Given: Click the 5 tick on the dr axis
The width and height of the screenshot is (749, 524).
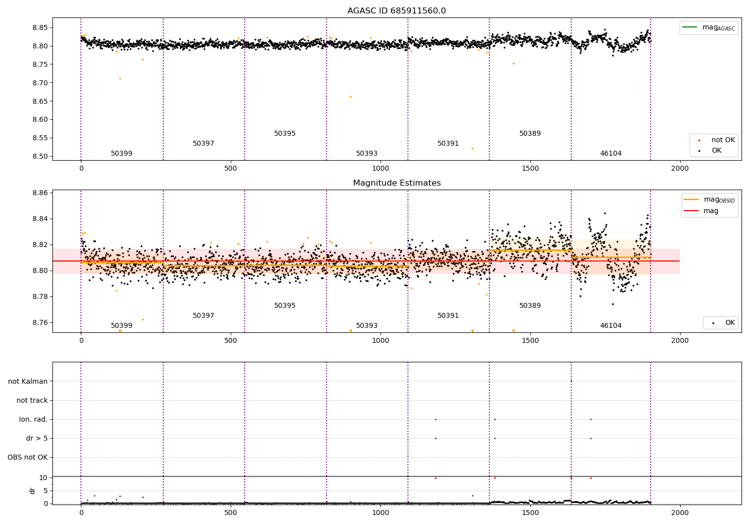Looking at the screenshot, I should coord(45,491).
